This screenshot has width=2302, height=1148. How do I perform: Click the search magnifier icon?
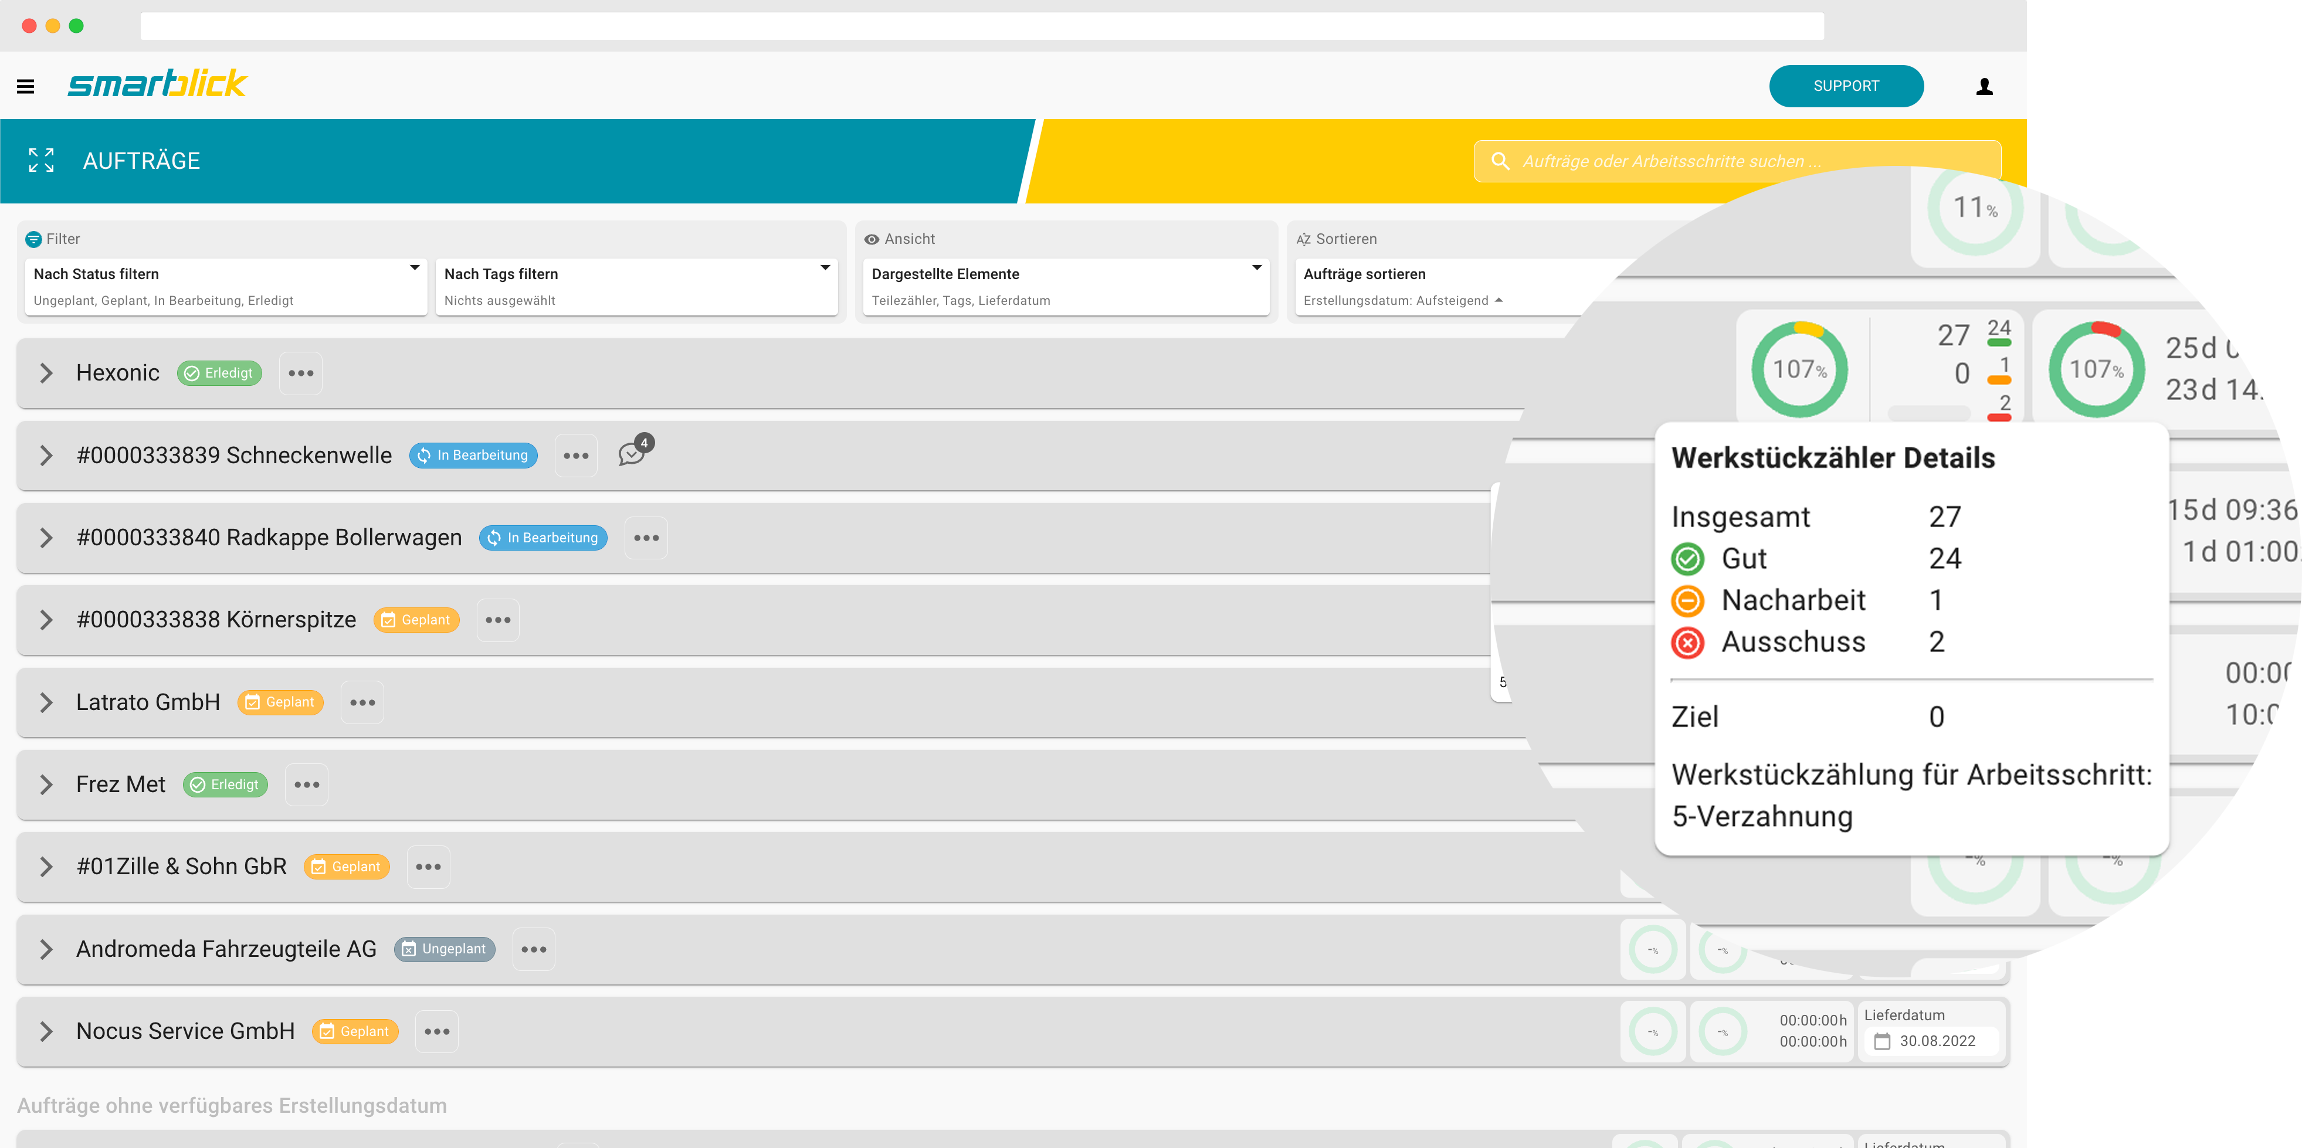[1500, 161]
